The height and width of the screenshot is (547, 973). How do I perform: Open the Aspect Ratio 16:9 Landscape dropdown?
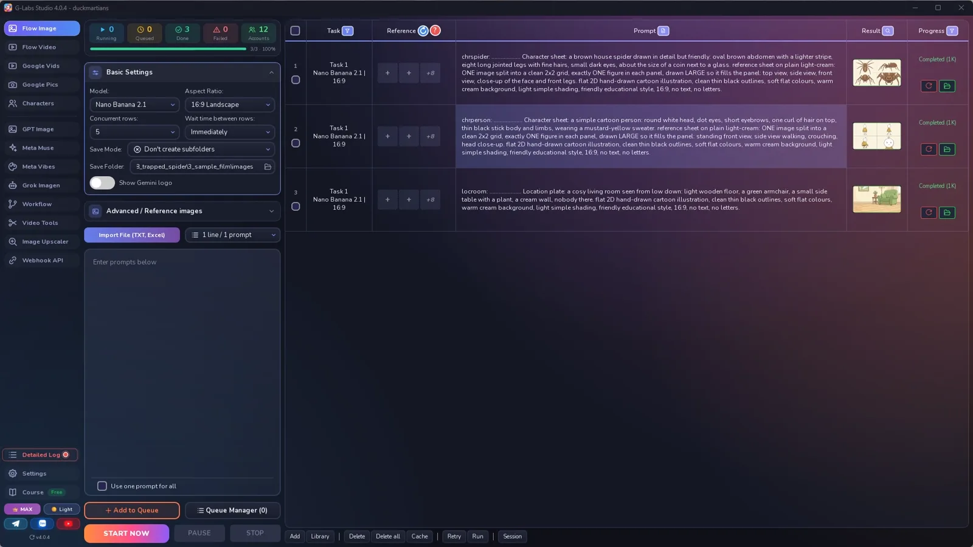click(230, 105)
